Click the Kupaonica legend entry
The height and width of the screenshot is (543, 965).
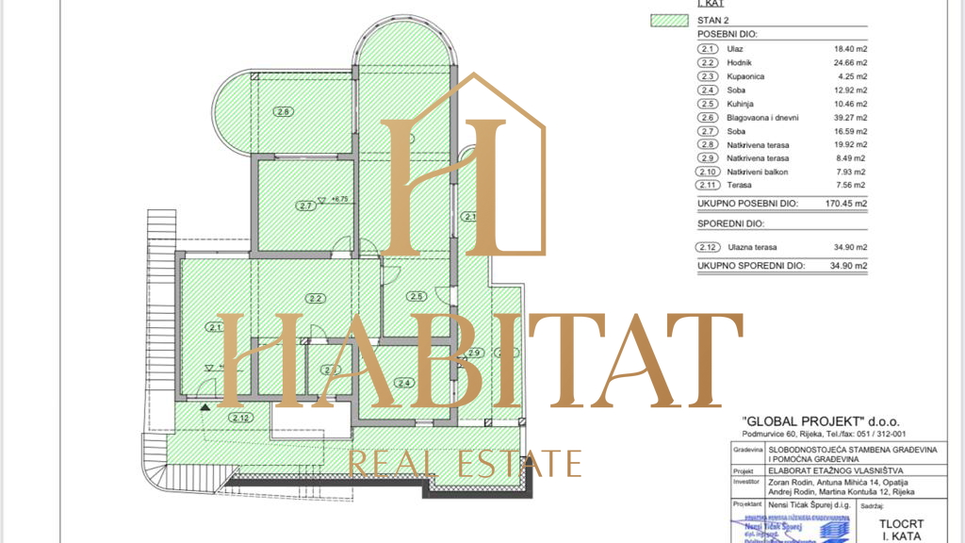pyautogui.click(x=781, y=75)
